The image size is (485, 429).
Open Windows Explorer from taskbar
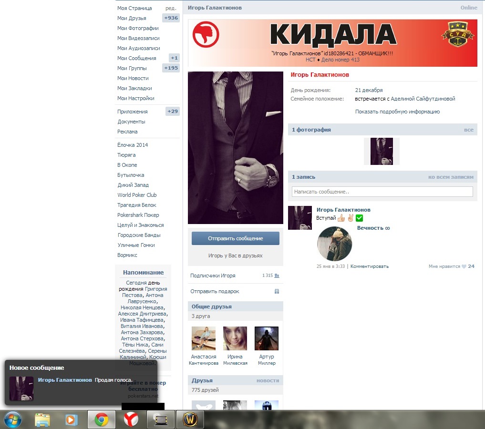pos(42,420)
